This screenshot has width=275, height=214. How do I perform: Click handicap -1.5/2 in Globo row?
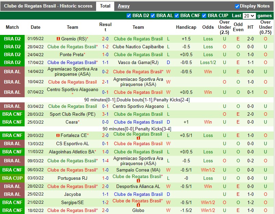tap(186, 210)
